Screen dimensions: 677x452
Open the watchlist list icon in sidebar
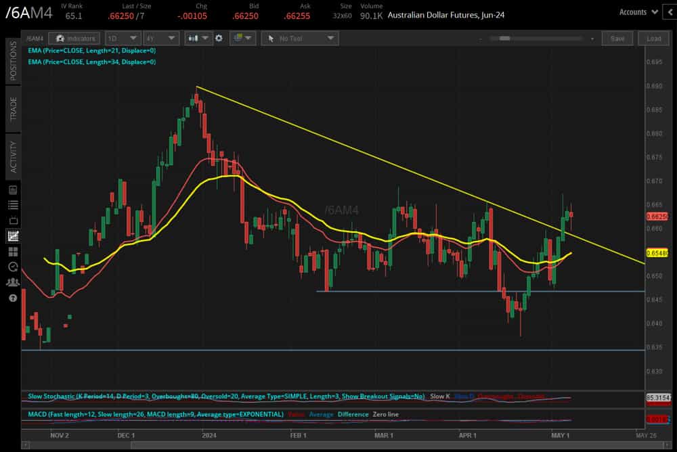(x=13, y=205)
